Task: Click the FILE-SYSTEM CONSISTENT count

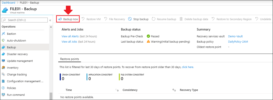Action: [122, 79]
